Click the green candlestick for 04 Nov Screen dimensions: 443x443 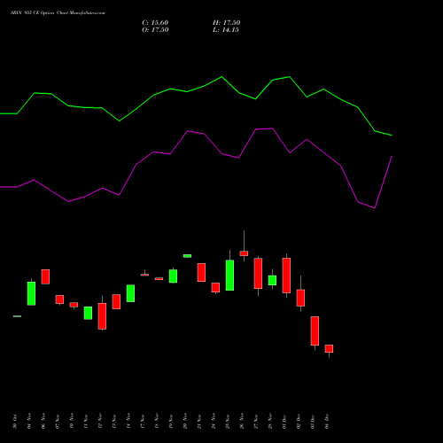pyautogui.click(x=31, y=293)
